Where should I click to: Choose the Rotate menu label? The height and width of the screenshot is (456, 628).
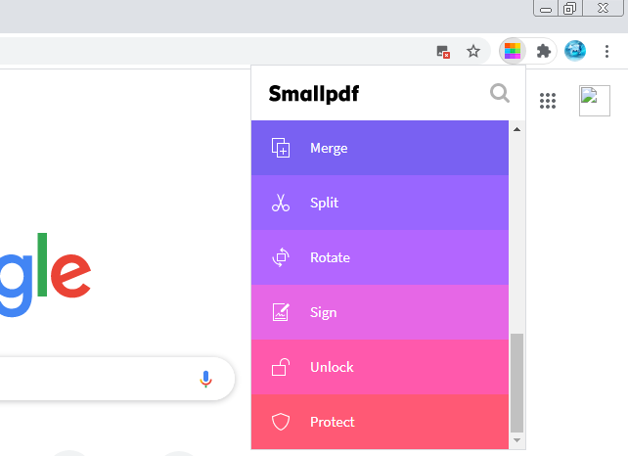coord(330,257)
